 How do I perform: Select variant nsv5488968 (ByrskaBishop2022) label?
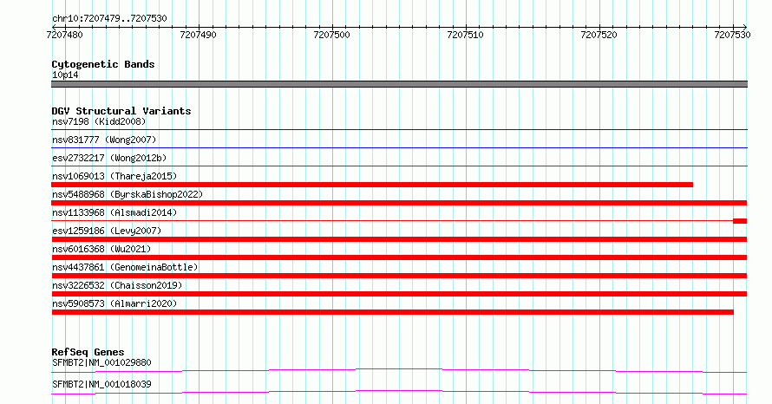[128, 194]
